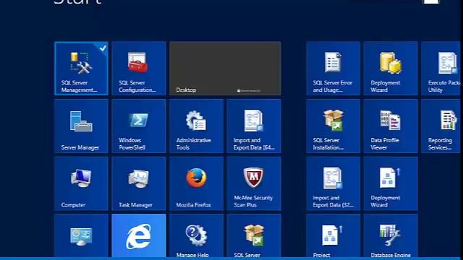The height and width of the screenshot is (260, 463).
Task: Open Deployment Wizard tile with gold database icon
Action: click(x=391, y=69)
